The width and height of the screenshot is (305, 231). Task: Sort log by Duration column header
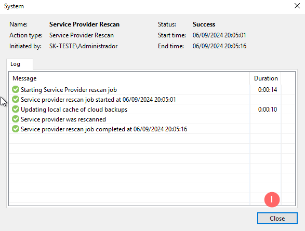coord(266,78)
